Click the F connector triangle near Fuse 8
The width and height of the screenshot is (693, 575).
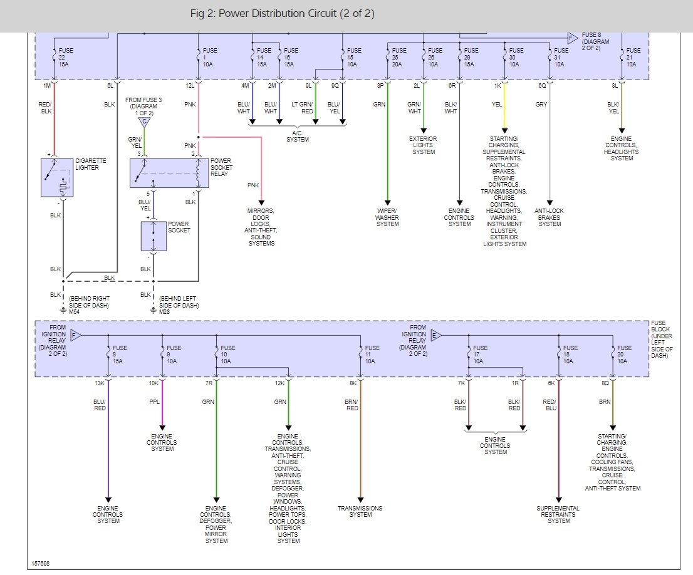(573, 38)
